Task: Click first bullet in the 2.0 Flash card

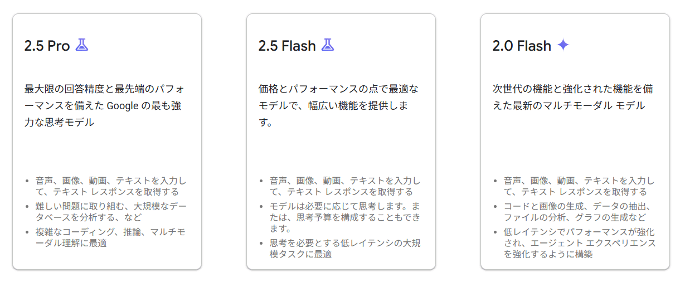Action: pyautogui.click(x=579, y=186)
